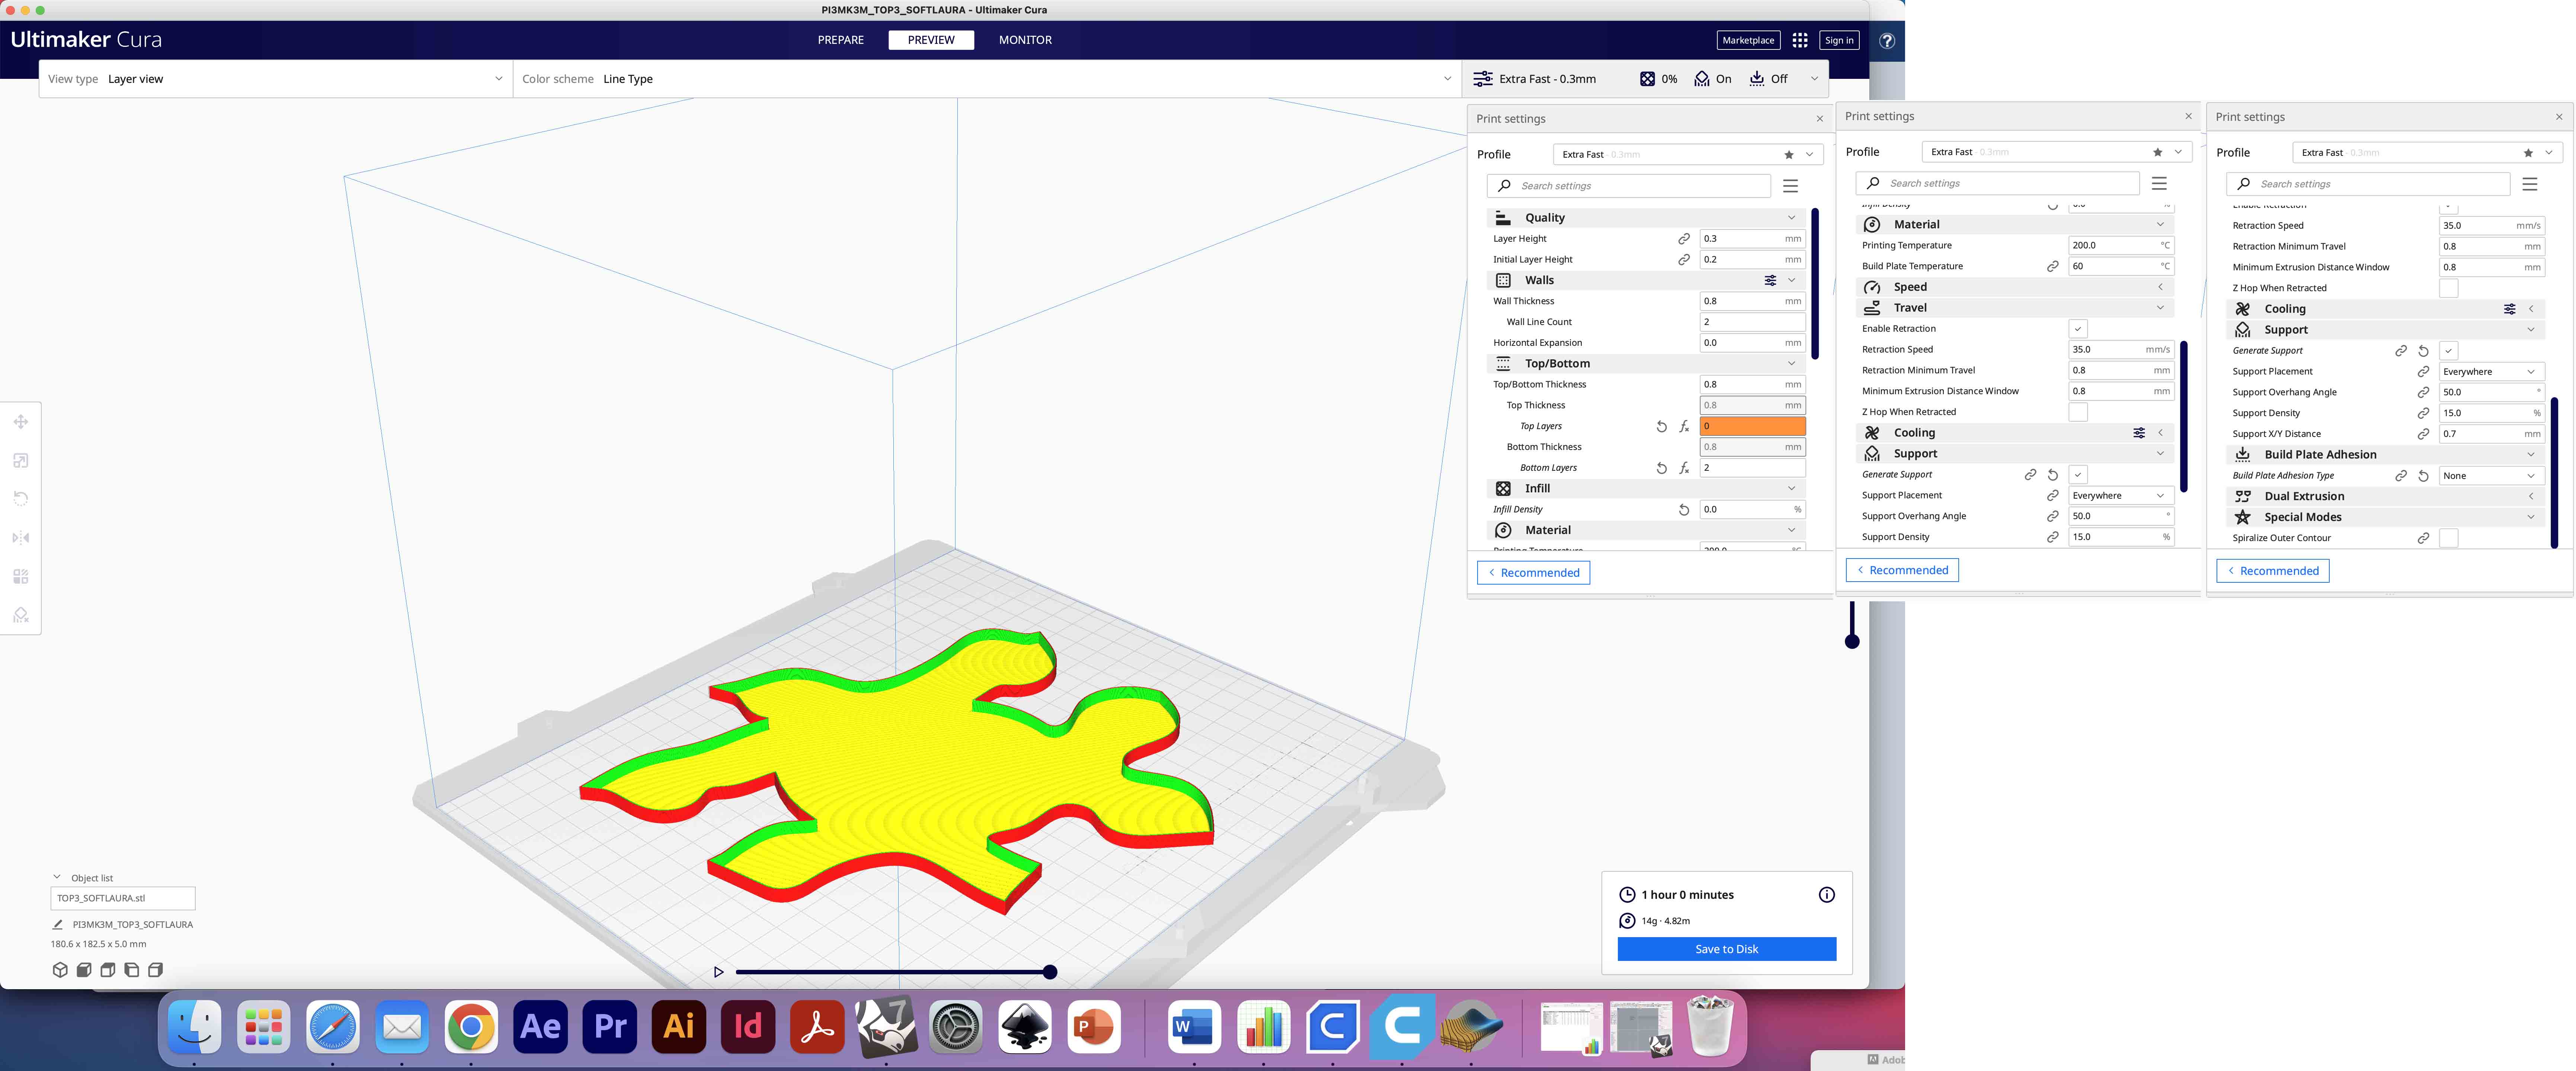Open Extra Fast profile dropdown in in-window panel
2576x1071 pixels.
(x=1688, y=155)
